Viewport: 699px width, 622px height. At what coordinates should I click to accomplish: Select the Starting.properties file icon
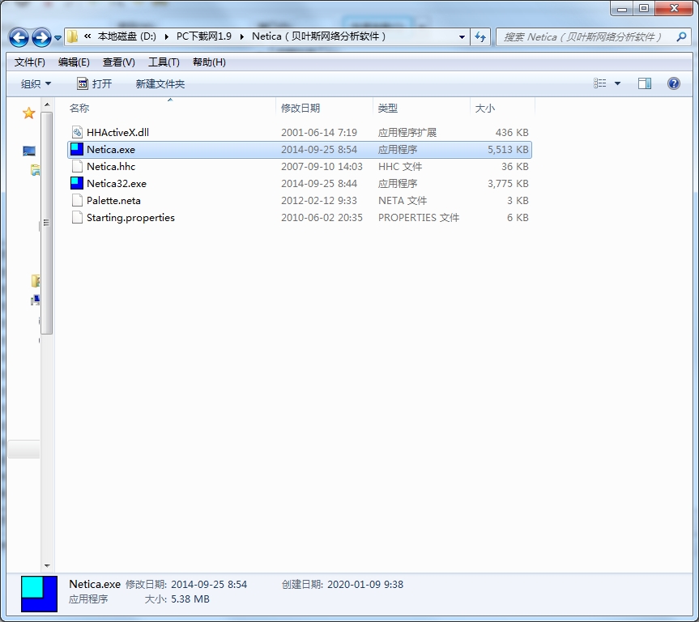pos(77,217)
